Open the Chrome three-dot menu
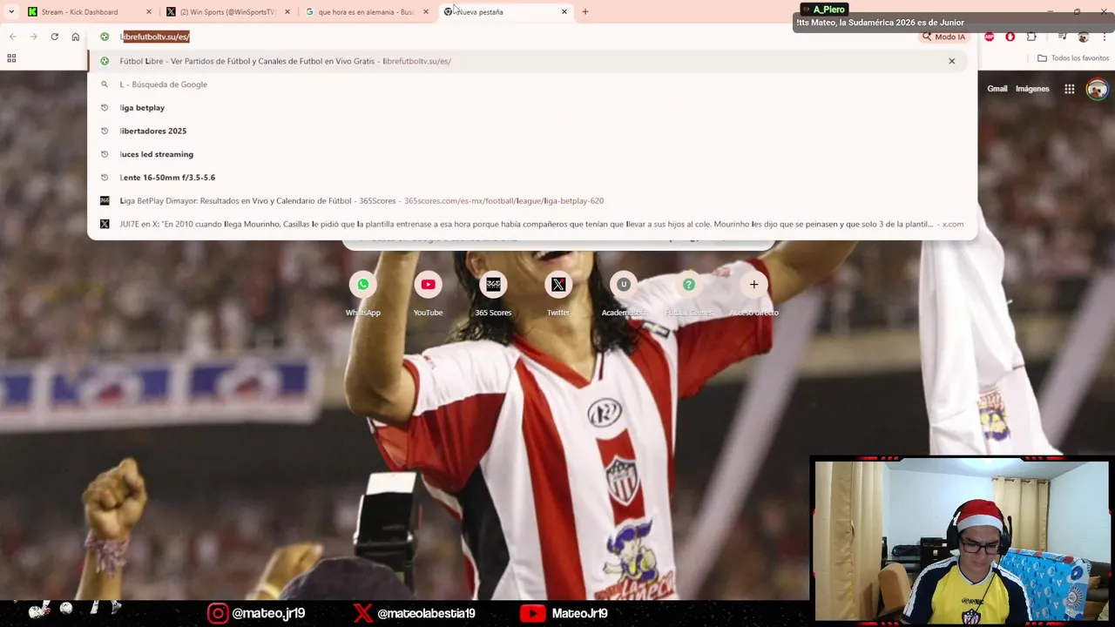 coord(1103,37)
